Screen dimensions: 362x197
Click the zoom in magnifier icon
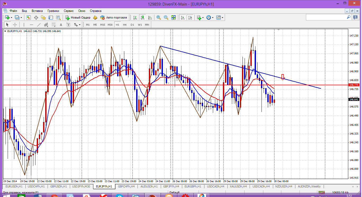[x=159, y=17]
